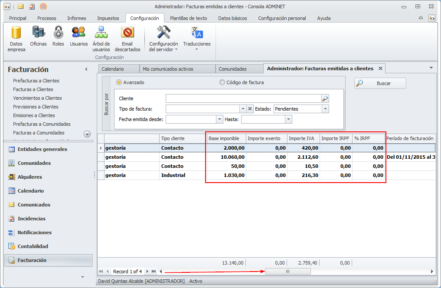
Task: Click into the Cliente input field
Action: tap(243, 98)
